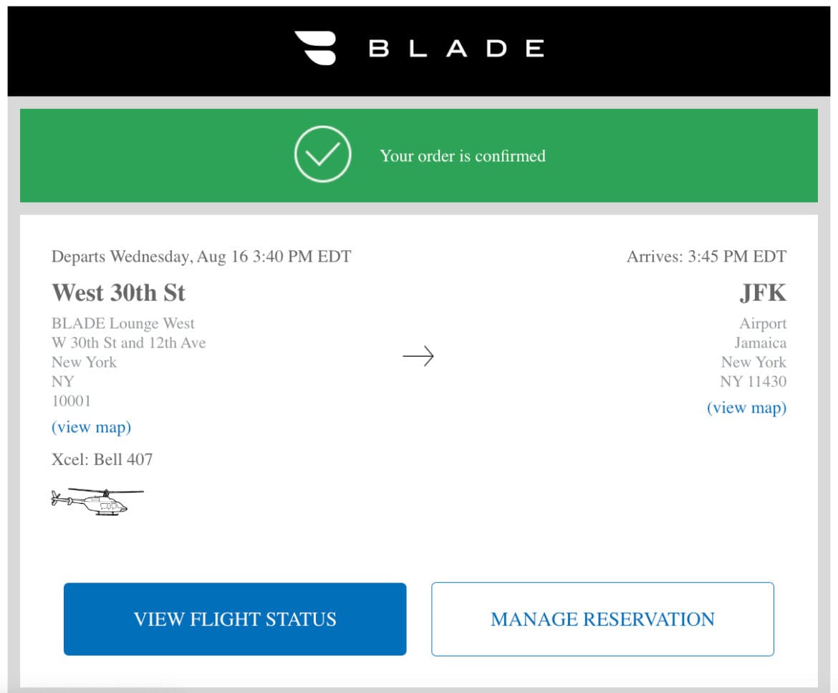Click the West 30th St heading
The width and height of the screenshot is (838, 693).
click(x=118, y=293)
